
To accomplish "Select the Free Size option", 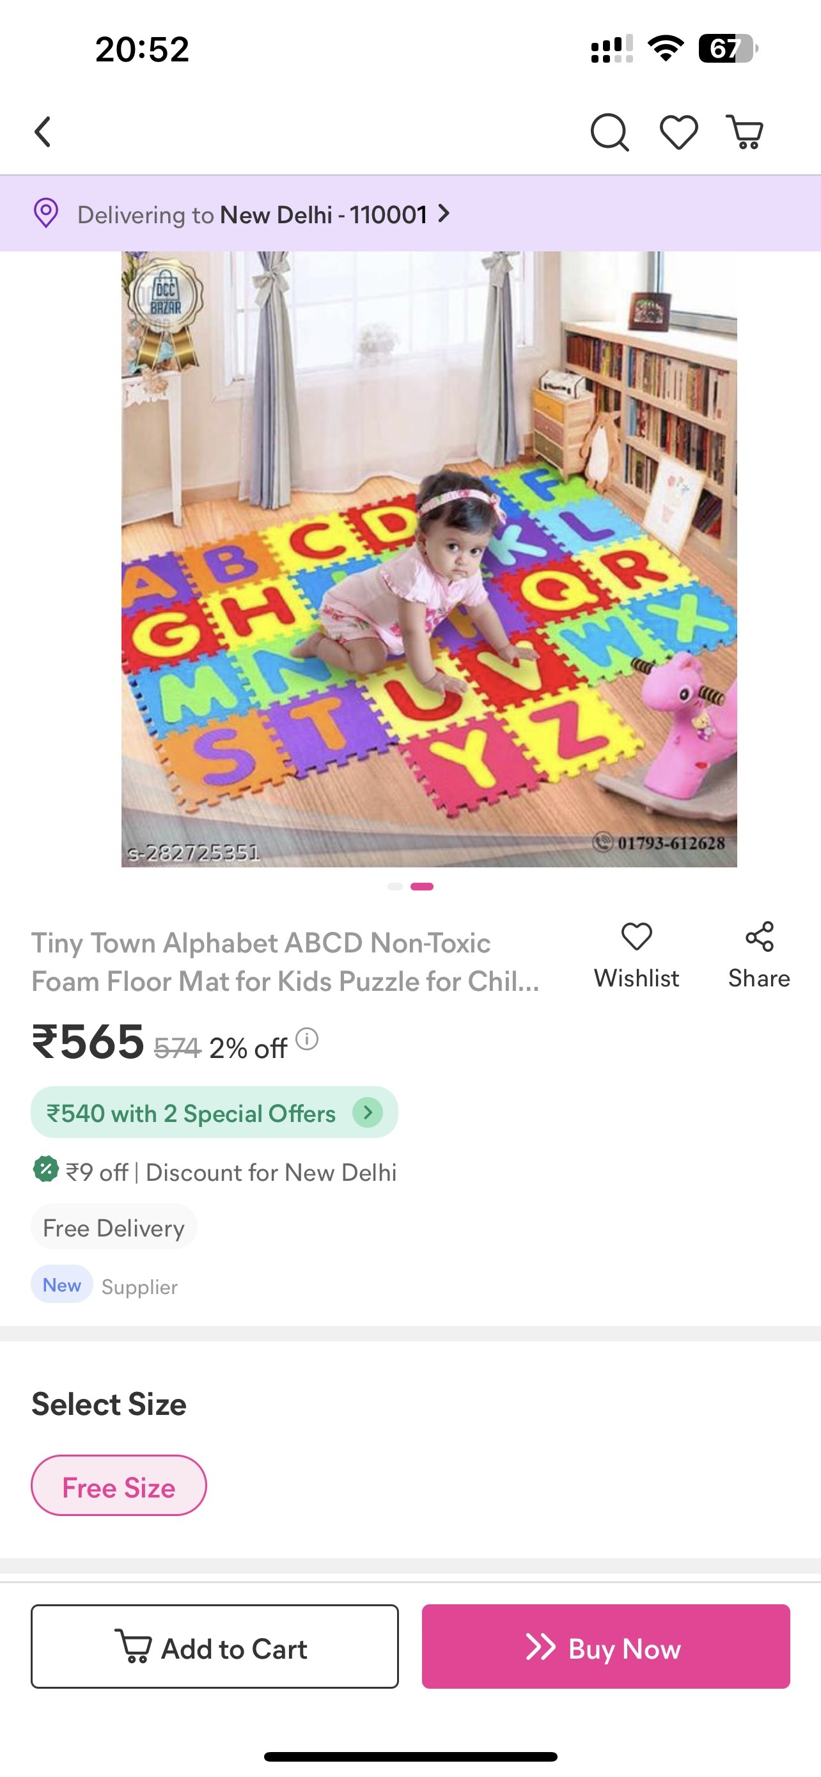I will [118, 1485].
